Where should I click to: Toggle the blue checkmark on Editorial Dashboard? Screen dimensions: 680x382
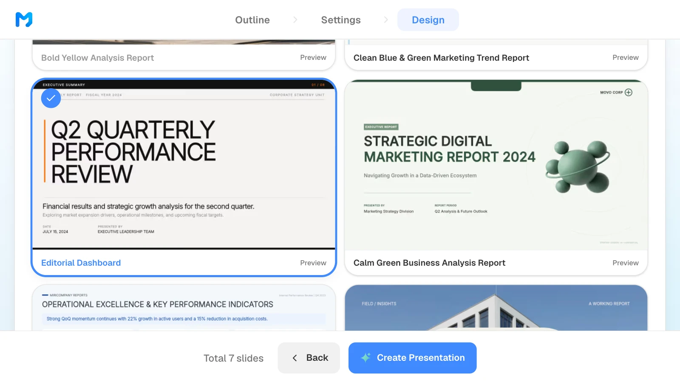[51, 98]
